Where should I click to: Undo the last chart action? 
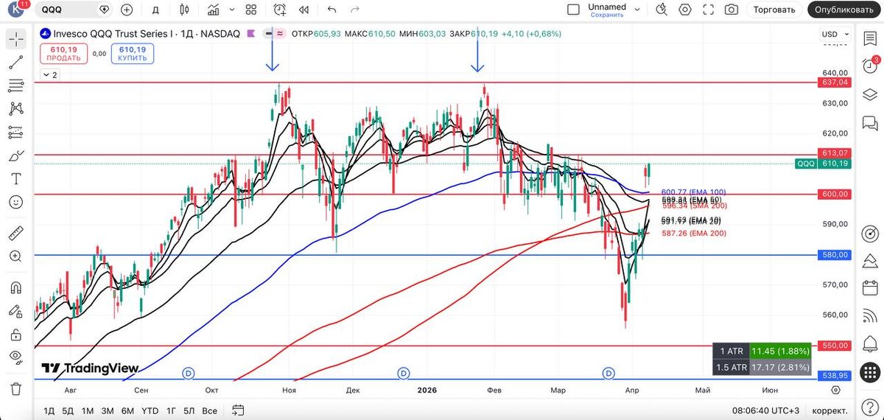pos(331,10)
